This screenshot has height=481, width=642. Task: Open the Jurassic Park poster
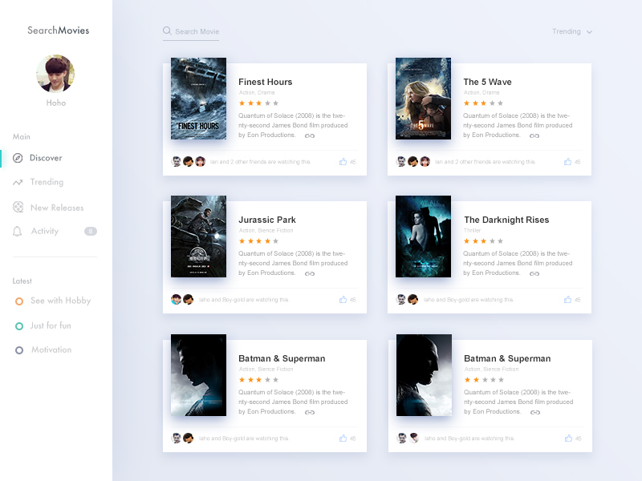(198, 236)
